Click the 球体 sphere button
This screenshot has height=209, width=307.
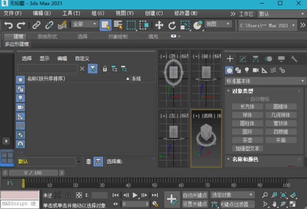click(247, 115)
